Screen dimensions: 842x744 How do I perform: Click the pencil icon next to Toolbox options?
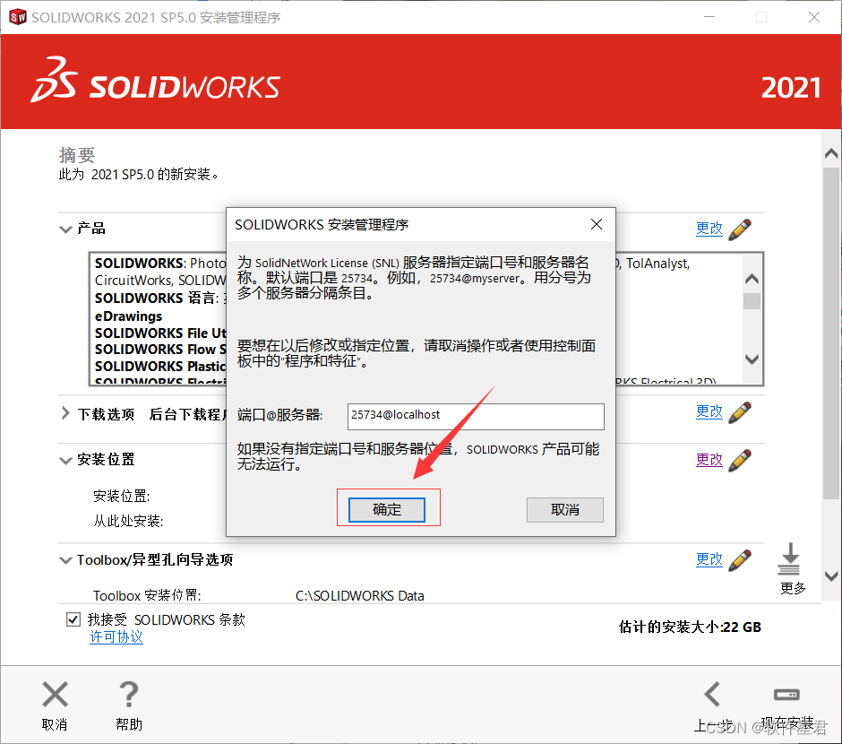point(741,559)
